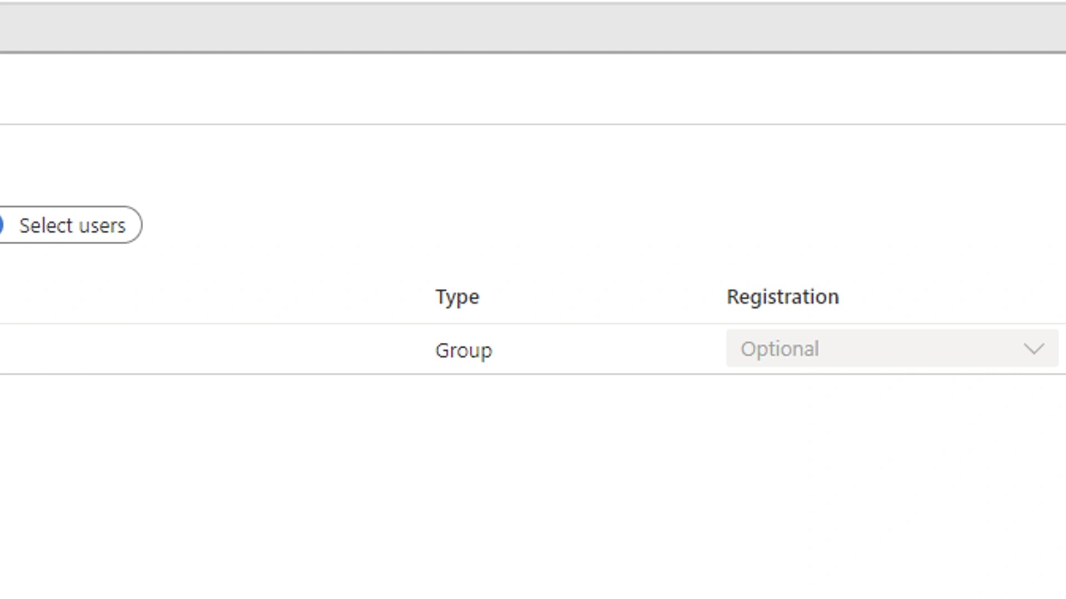Click the space between Type and Registration headers
The width and height of the screenshot is (1066, 599).
[x=602, y=297]
